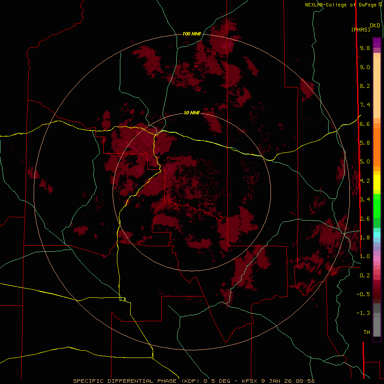Click the 5.0 value on the color scale
384x384 pixels.
[x=365, y=162]
